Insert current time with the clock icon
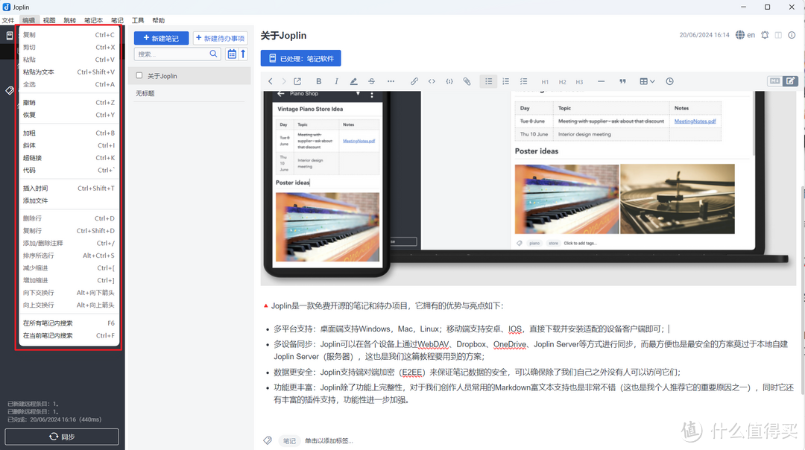Screen dimensions: 805x450 tap(669, 81)
